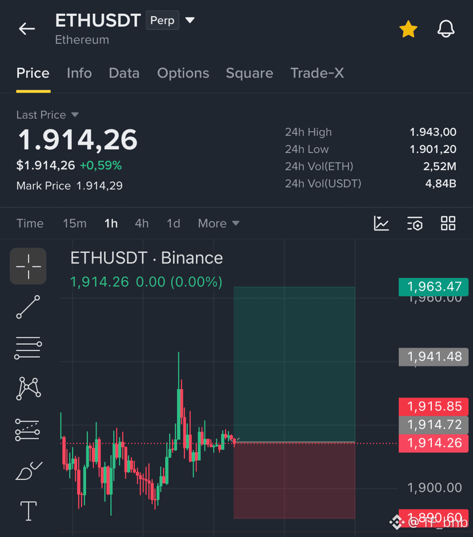Select the Text annotation tool

click(x=28, y=511)
